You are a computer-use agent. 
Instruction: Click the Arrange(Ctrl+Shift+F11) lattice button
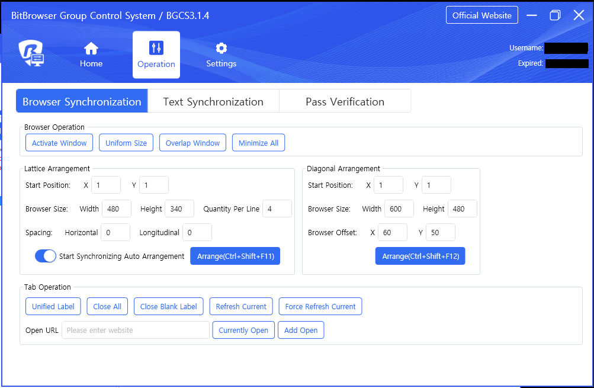[x=235, y=256]
